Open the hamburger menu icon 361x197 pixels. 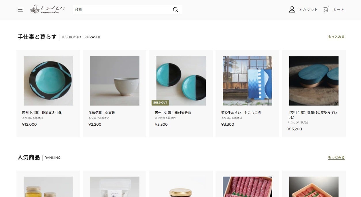pos(20,9)
